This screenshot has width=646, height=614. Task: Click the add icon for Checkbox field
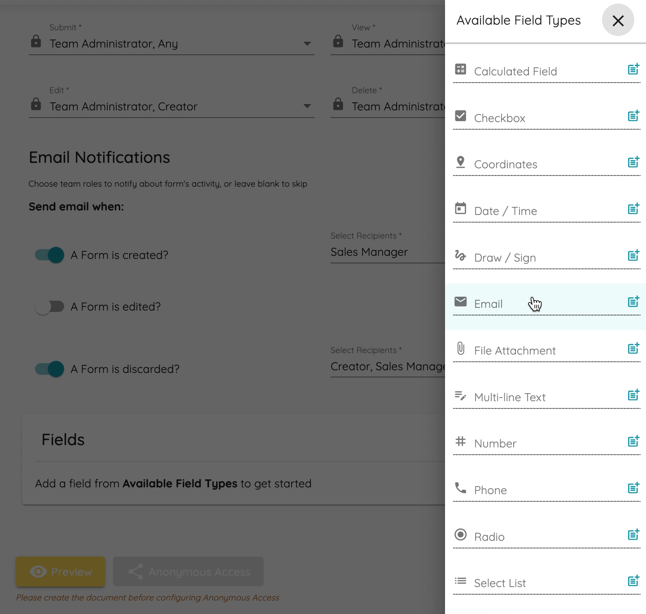pyautogui.click(x=633, y=116)
